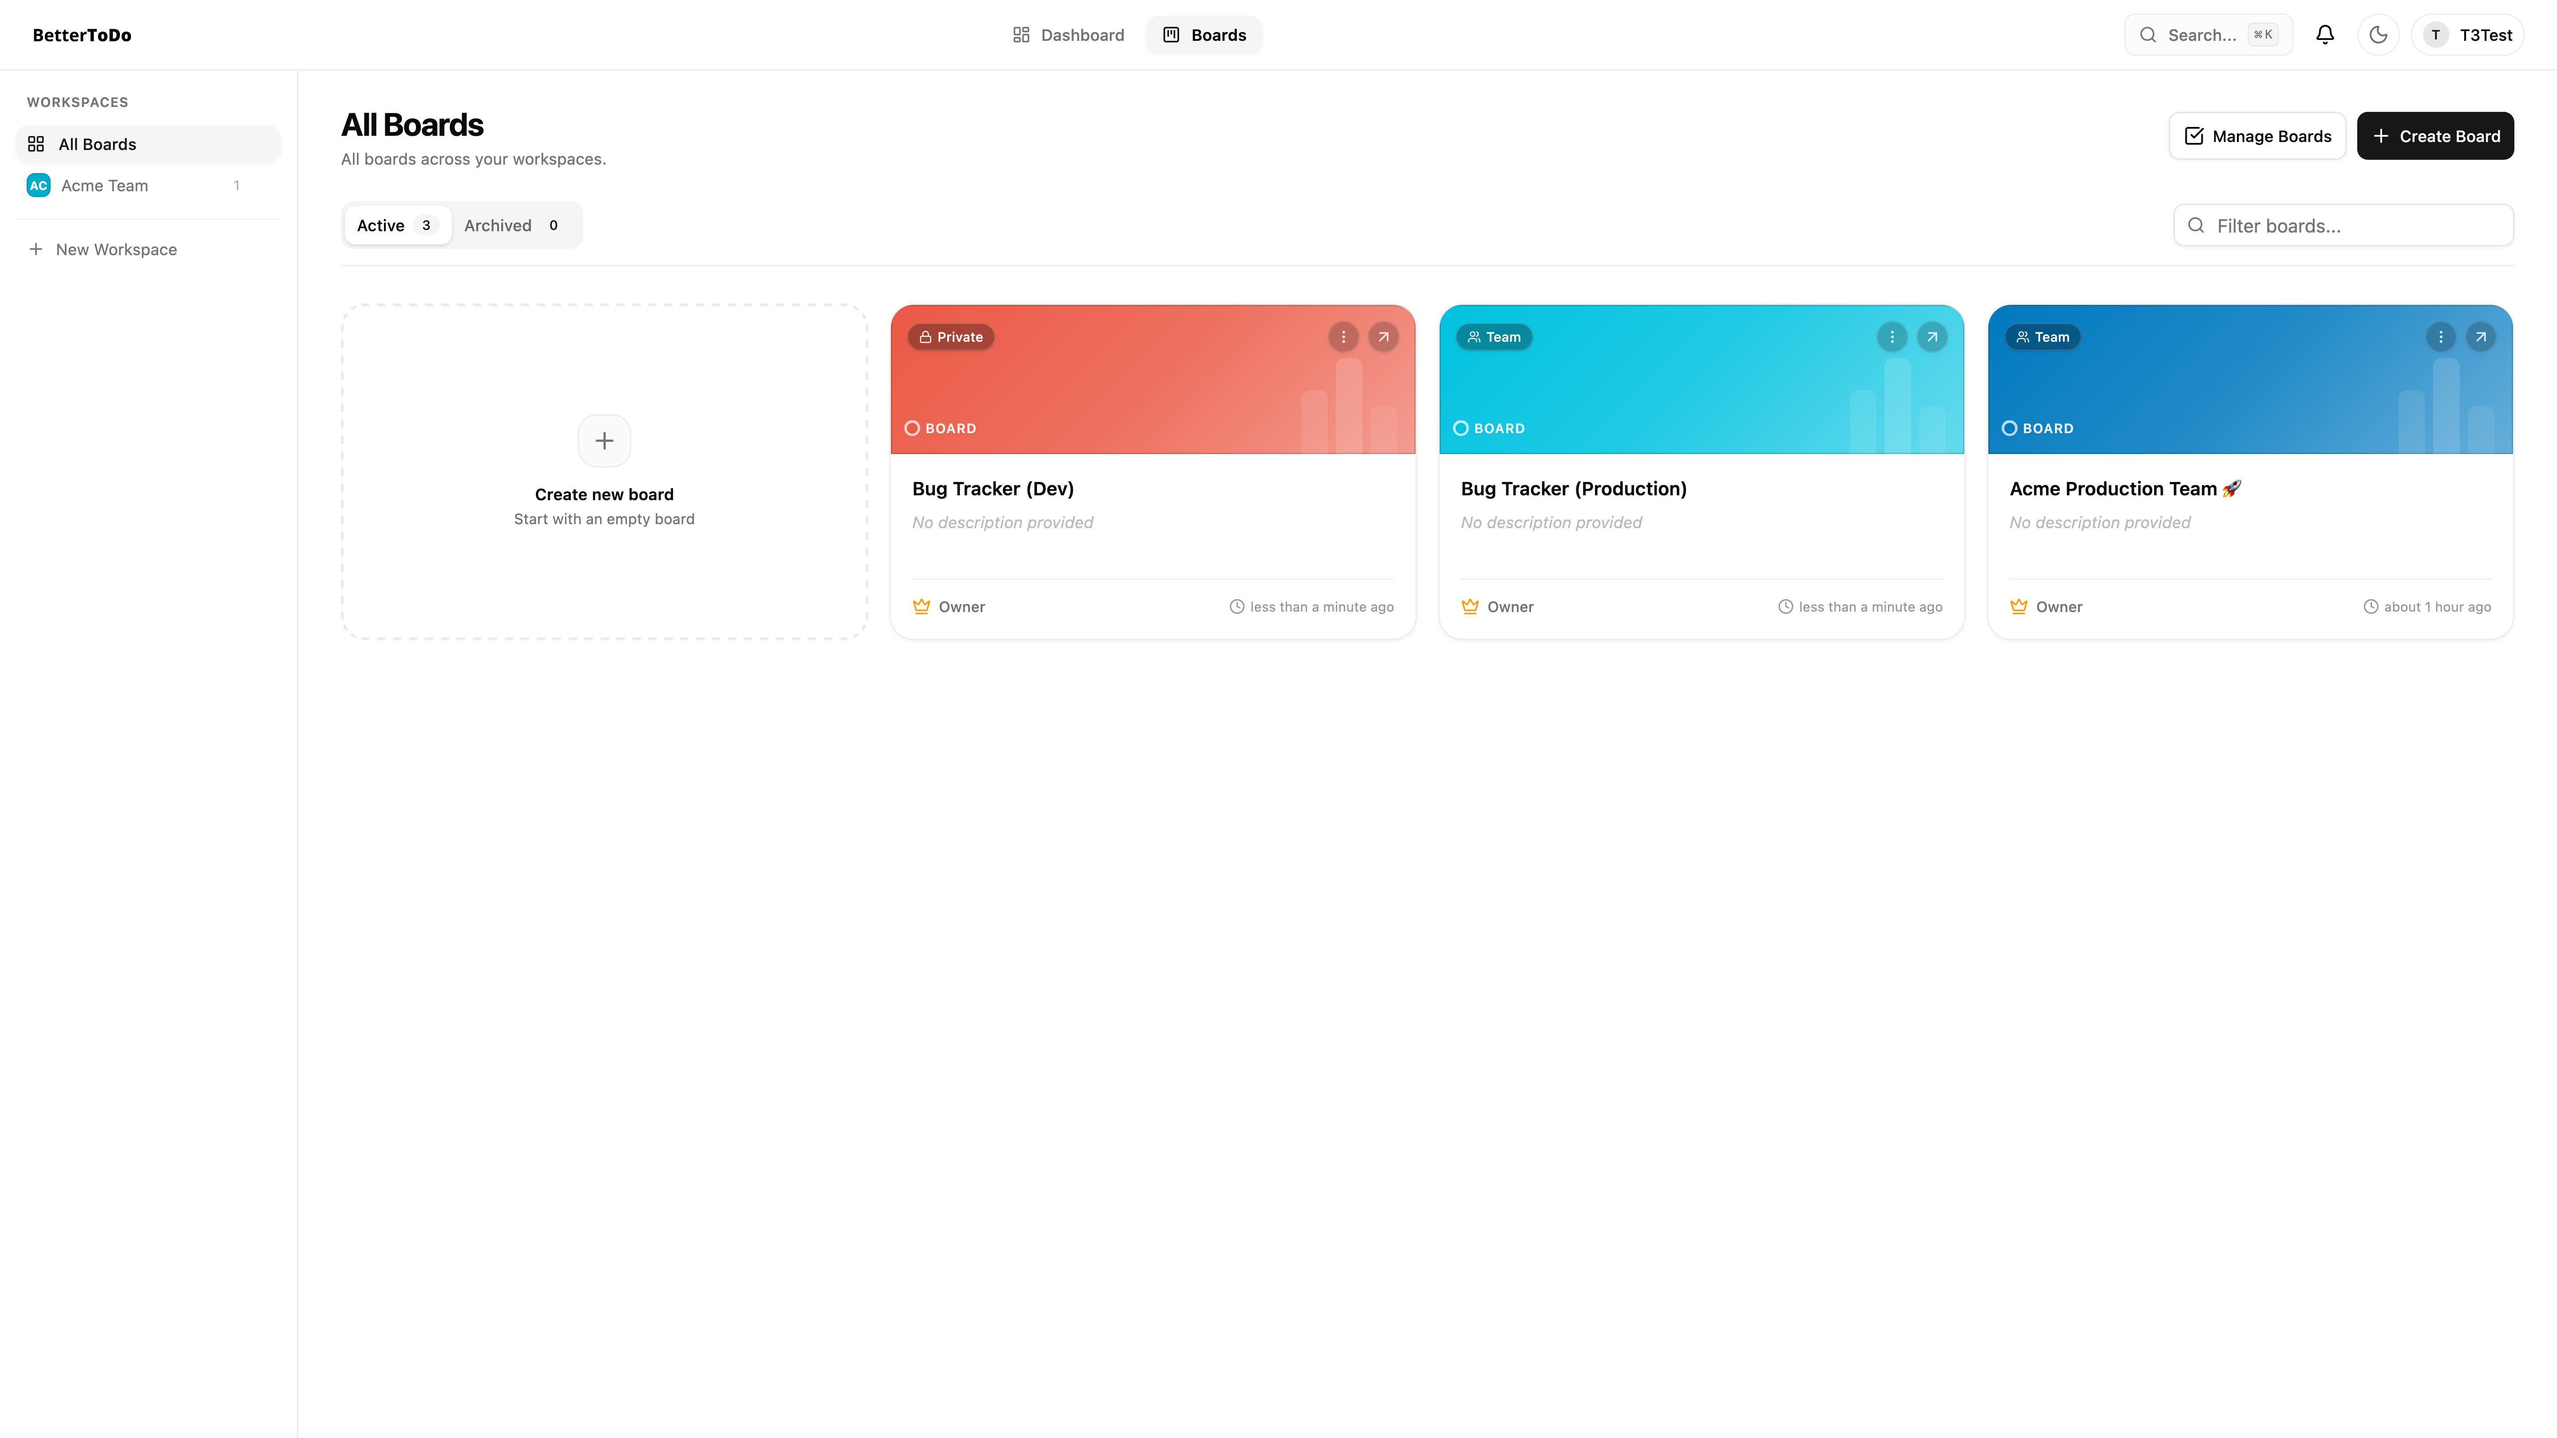Click the Team badge on Bug Tracker (Production)
This screenshot has width=2557, height=1438.
[x=1494, y=337]
